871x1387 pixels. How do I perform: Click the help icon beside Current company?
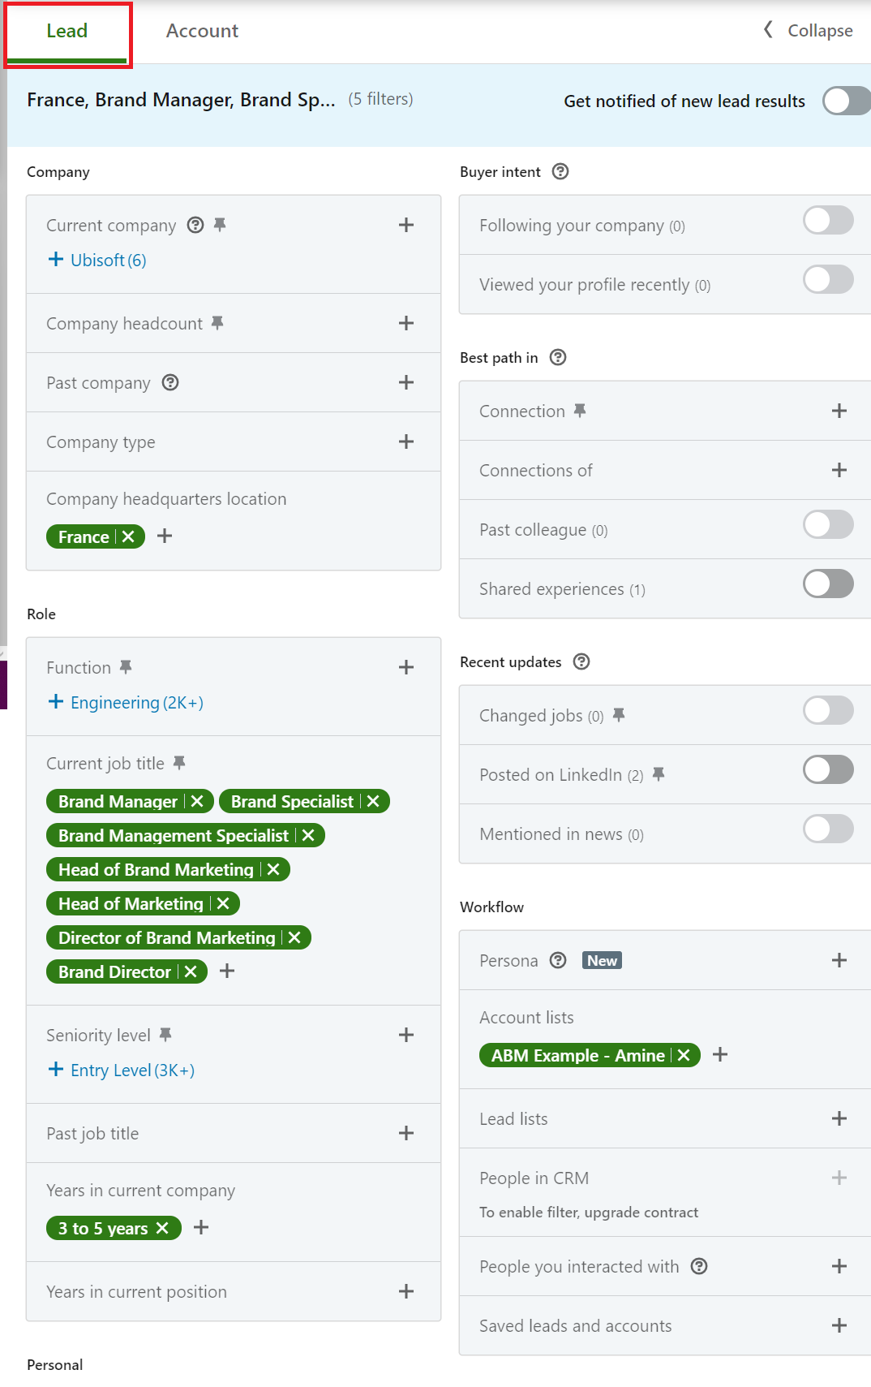[x=195, y=225]
